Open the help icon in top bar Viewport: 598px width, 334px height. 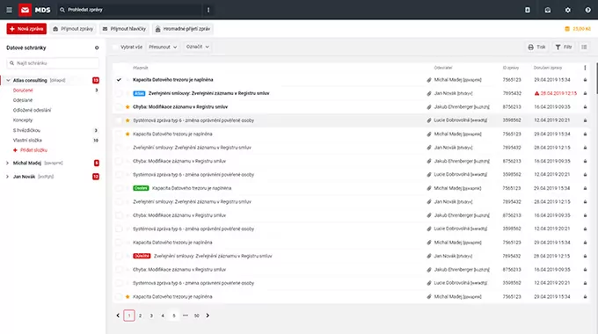pos(587,10)
